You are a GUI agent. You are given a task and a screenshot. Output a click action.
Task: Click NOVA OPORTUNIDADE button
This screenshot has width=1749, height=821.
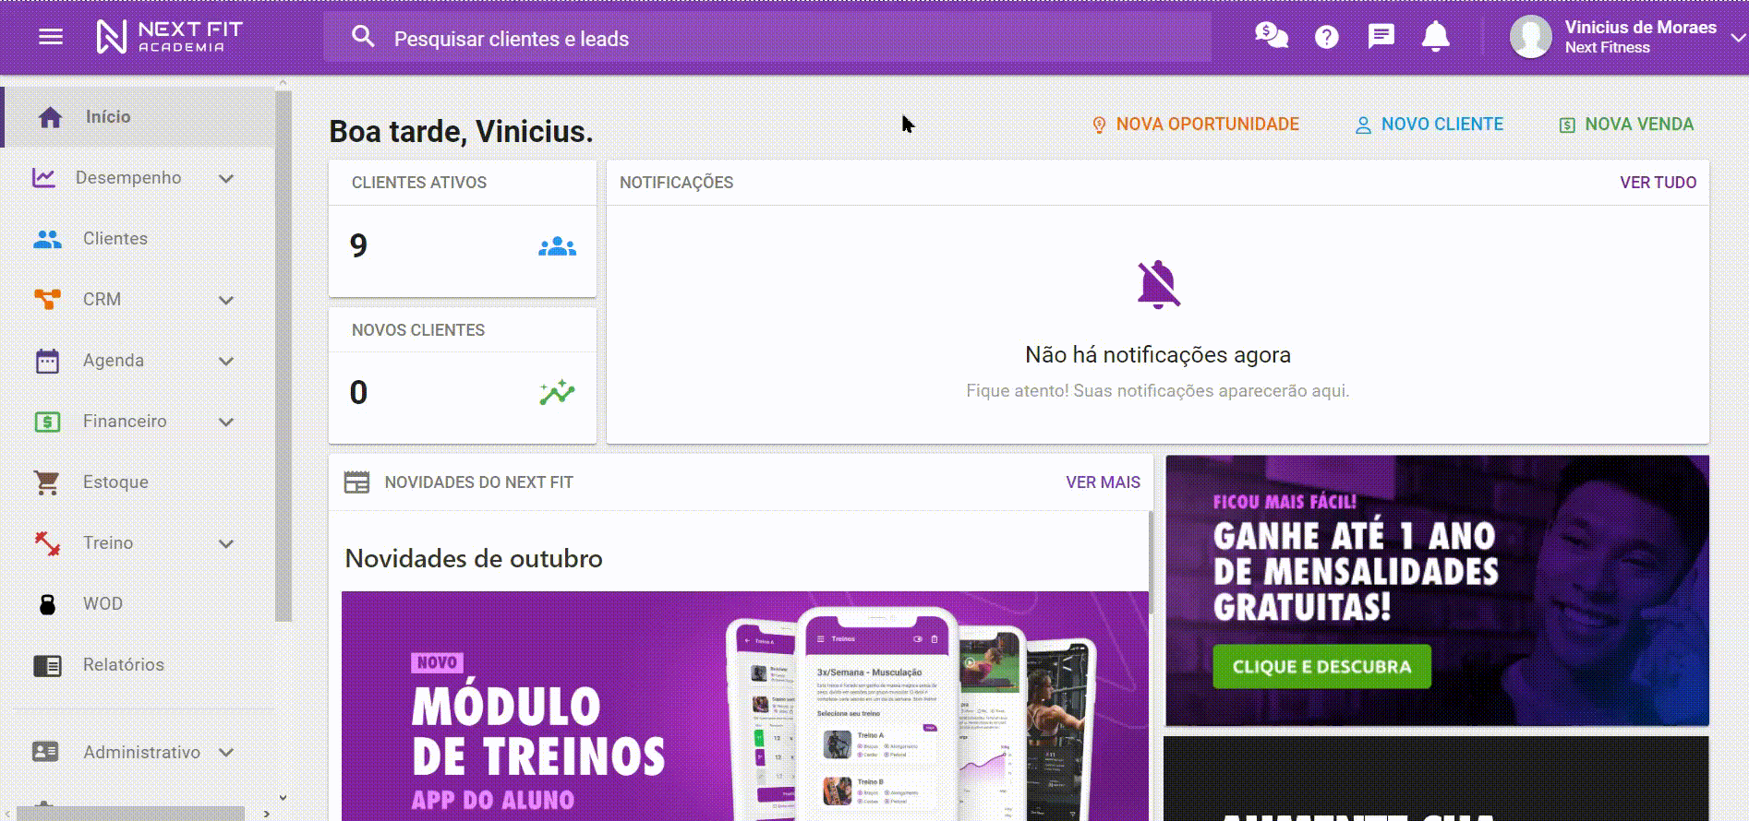click(x=1195, y=125)
